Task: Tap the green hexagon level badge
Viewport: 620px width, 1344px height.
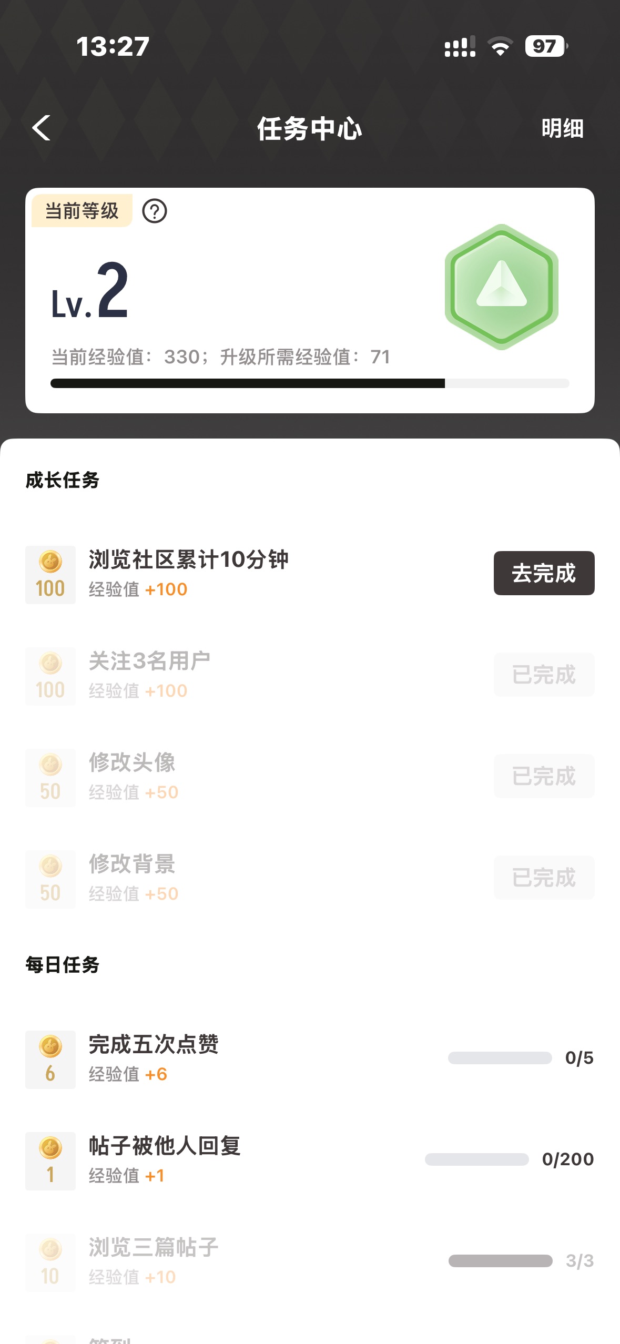Action: (501, 287)
